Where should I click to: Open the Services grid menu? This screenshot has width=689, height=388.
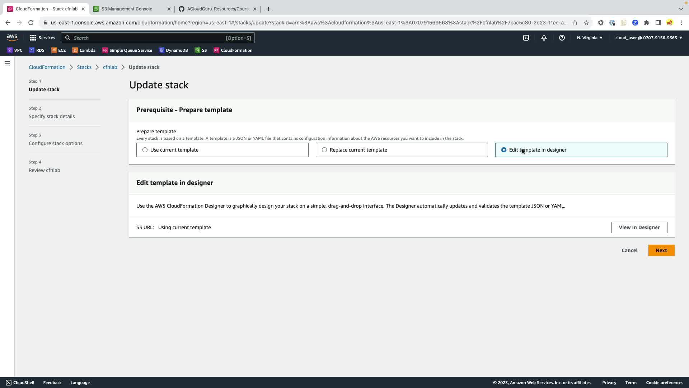click(42, 38)
